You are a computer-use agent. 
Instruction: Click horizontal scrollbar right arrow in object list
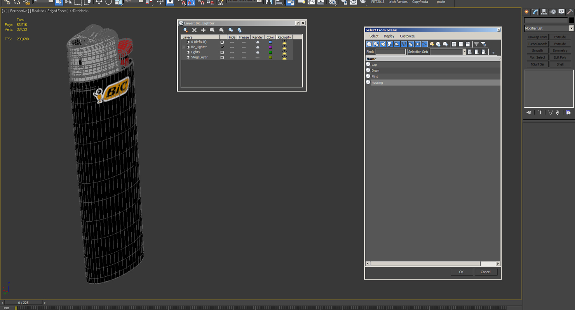(498, 263)
